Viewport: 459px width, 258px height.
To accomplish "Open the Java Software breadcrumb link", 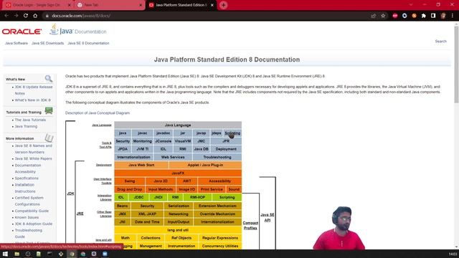I will [16, 43].
